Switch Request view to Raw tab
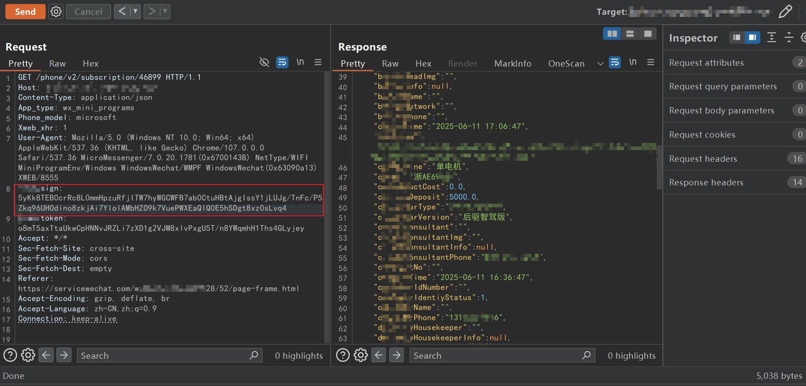806x386 pixels. coord(57,63)
